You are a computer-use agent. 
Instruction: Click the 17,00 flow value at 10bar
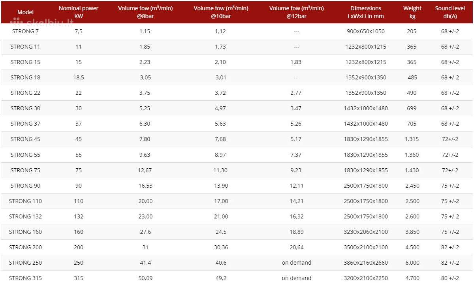point(220,201)
